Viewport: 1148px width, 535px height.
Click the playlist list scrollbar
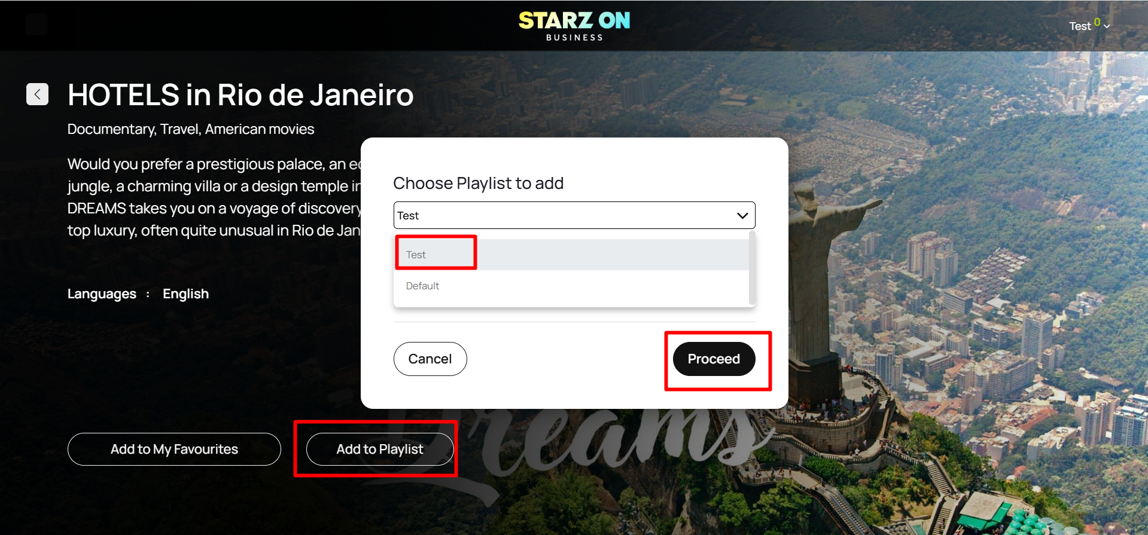[752, 268]
